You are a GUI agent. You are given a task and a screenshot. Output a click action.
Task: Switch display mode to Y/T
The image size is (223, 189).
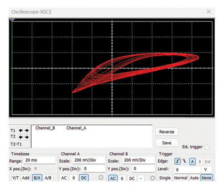pos(16,178)
